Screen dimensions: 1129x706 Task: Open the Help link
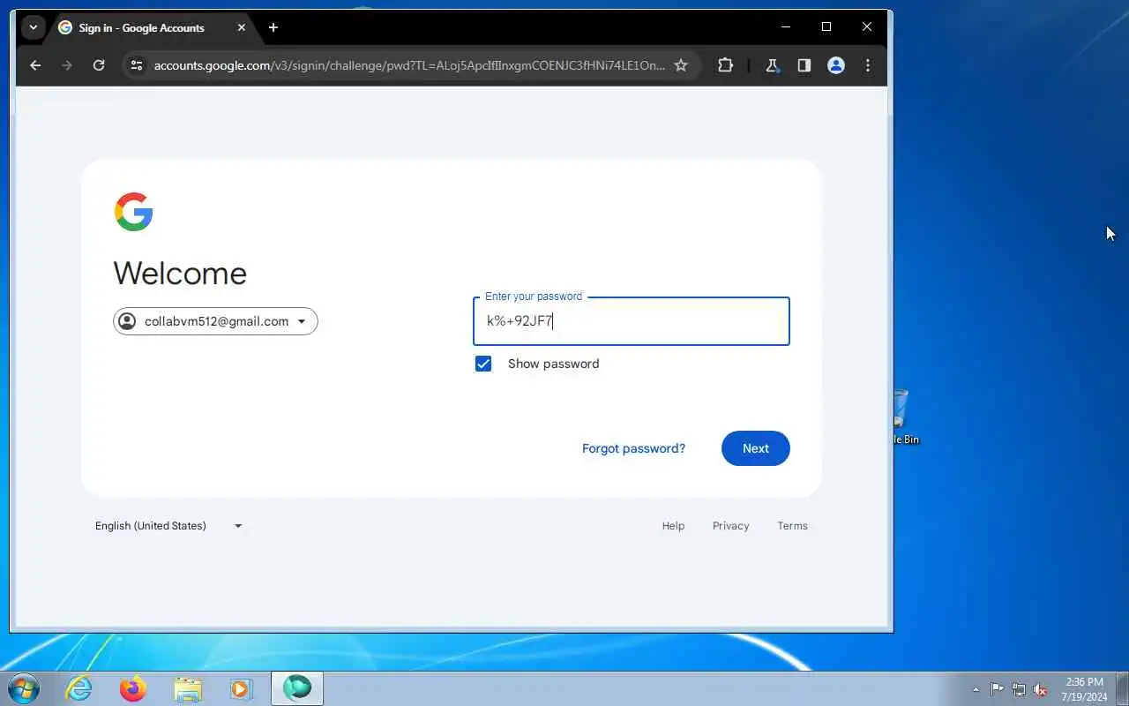click(x=673, y=526)
